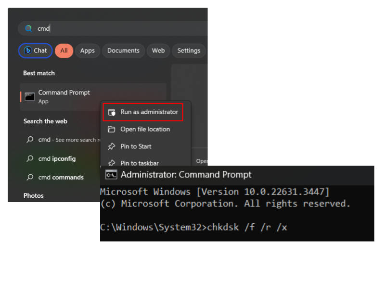Switch to the Documents filter tab
This screenshot has width=385, height=288.
(x=123, y=51)
